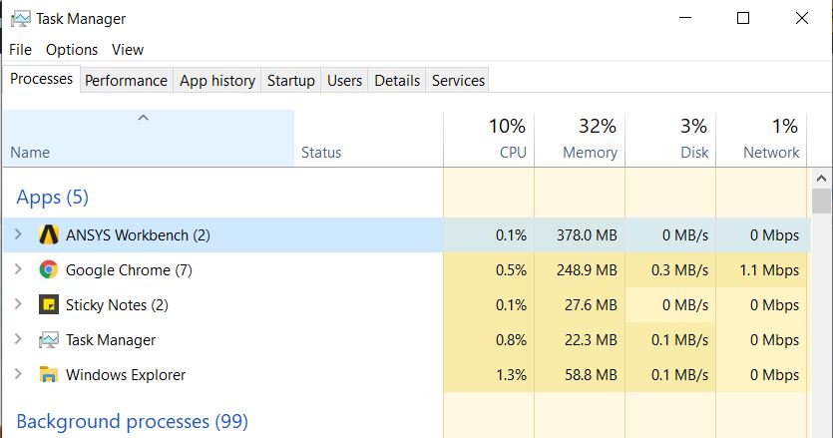This screenshot has height=438, width=833.
Task: Click Task Manager title bar icon
Action: tap(19, 19)
